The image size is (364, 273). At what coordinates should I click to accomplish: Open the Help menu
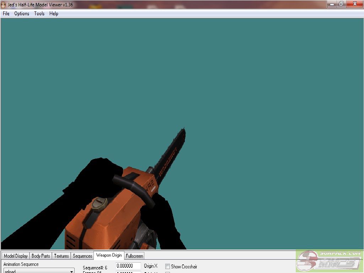54,14
